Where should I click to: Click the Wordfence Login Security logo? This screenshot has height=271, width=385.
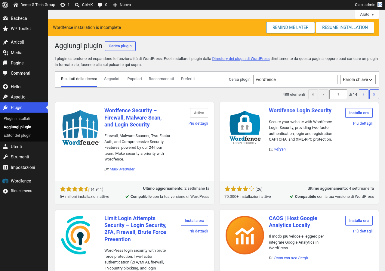tap(245, 127)
